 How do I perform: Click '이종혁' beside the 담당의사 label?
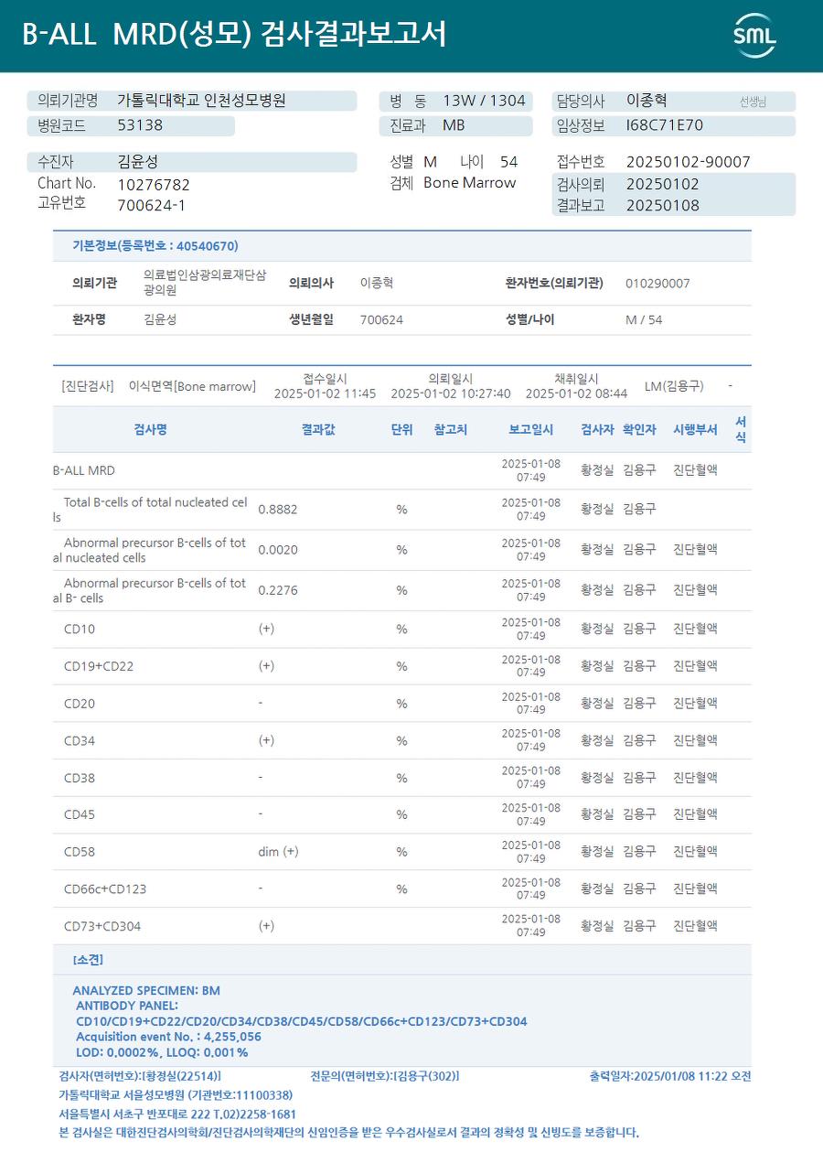647,101
